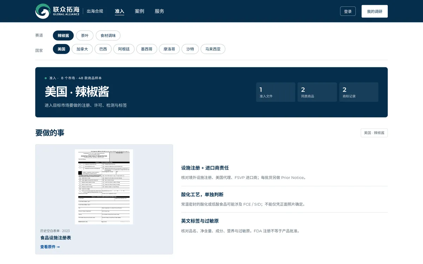Select 加拿大 country chip
423x264 pixels.
point(82,49)
